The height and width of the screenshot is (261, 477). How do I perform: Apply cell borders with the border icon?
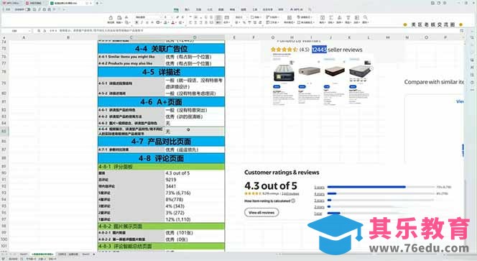click(158, 22)
